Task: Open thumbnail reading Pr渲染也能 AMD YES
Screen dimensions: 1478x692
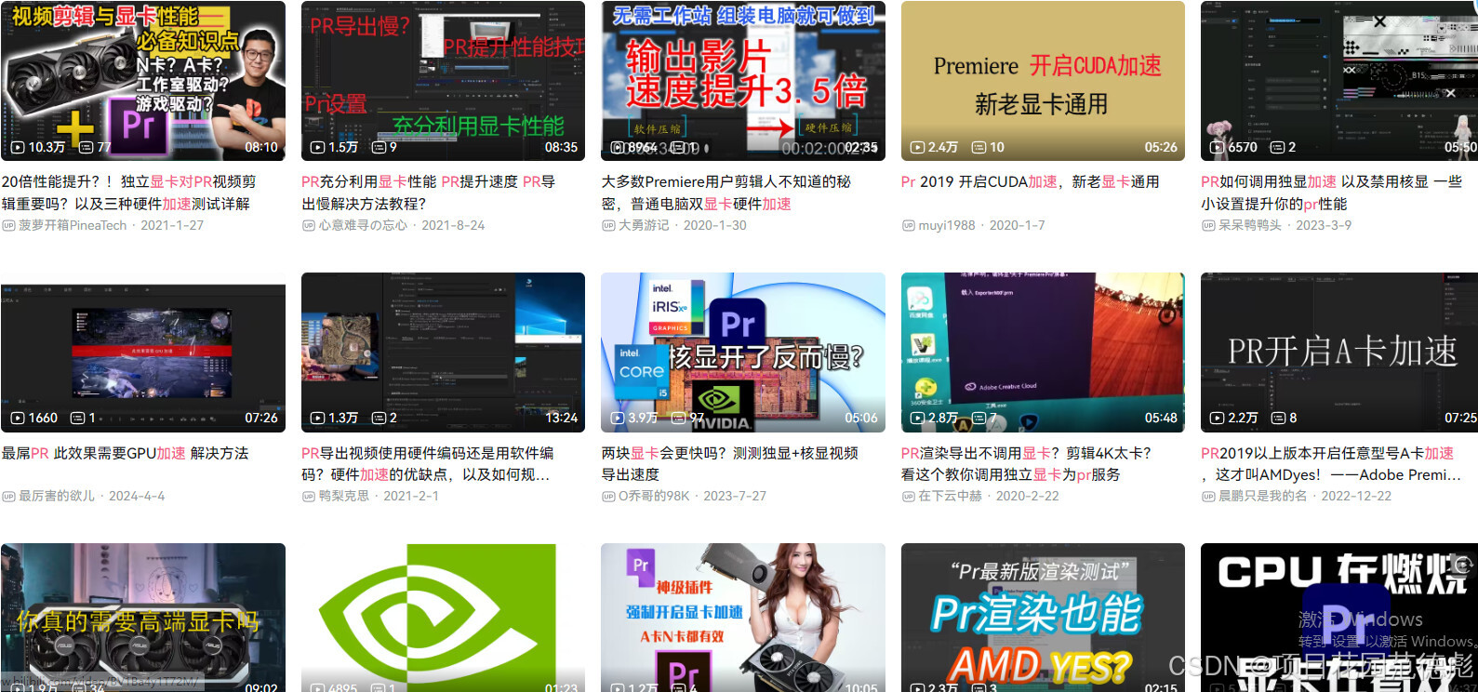Action: (x=1043, y=618)
